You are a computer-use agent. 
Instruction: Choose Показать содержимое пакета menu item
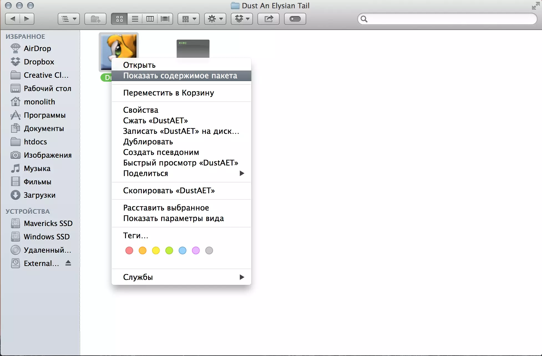(180, 76)
